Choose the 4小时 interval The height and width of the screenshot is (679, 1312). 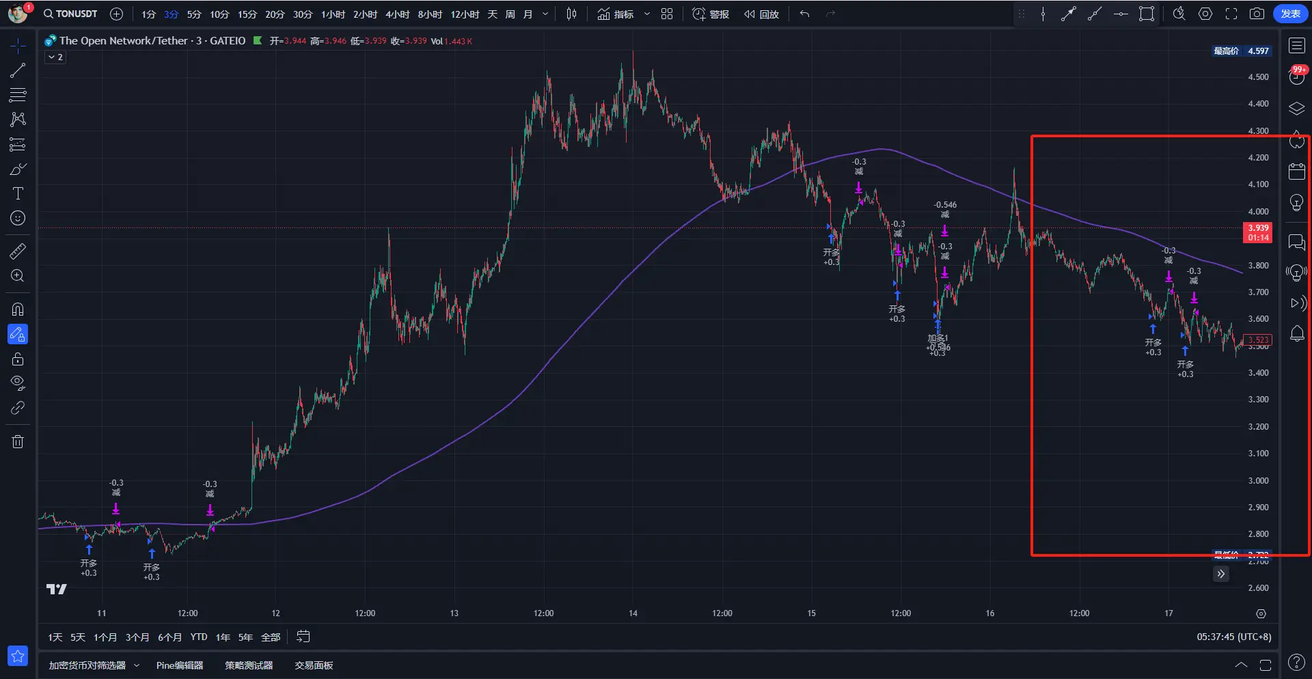pyautogui.click(x=397, y=14)
